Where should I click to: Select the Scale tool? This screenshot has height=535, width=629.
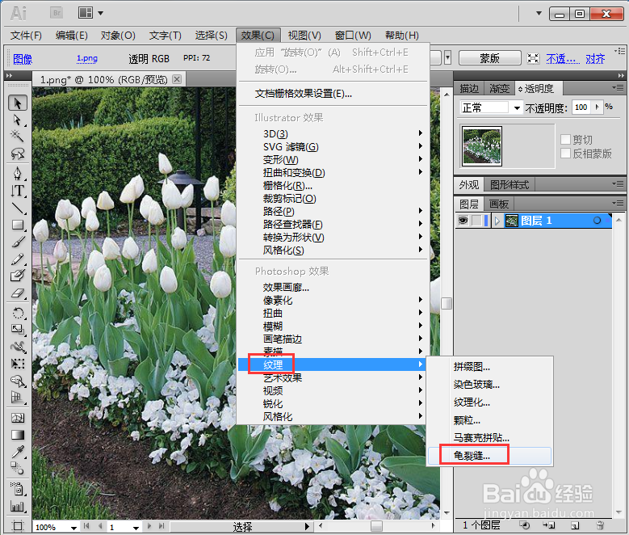17,330
